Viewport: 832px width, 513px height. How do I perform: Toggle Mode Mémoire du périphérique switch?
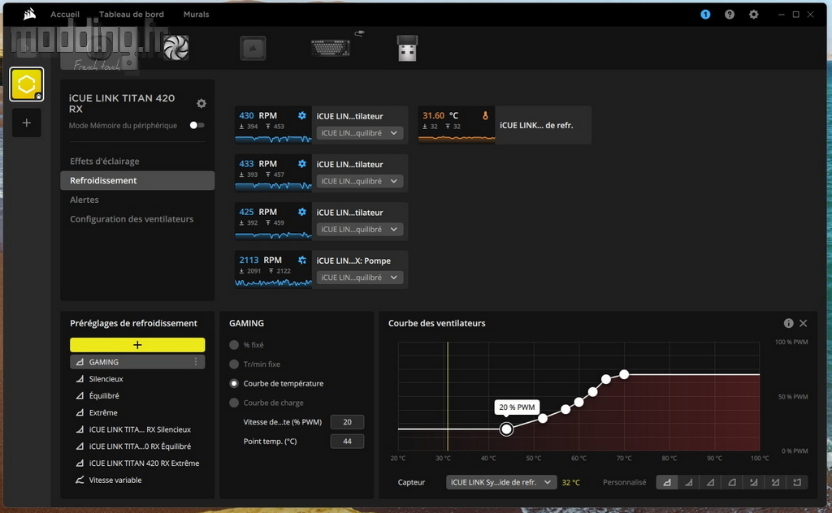tap(197, 125)
